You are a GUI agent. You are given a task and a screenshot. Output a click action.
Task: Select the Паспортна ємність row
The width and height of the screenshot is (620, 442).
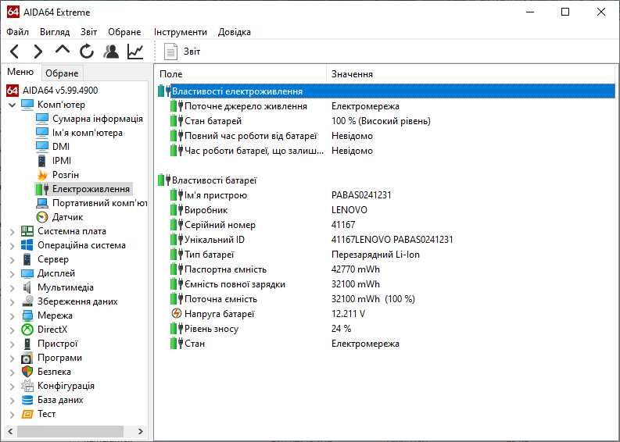tap(386, 269)
